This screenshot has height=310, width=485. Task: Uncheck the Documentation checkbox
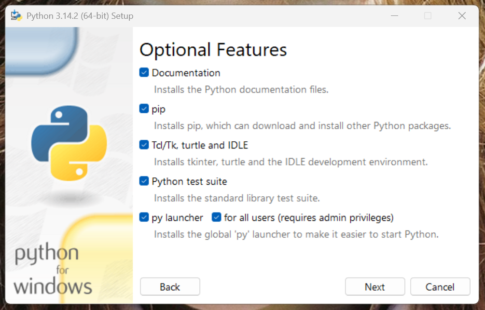pos(144,73)
